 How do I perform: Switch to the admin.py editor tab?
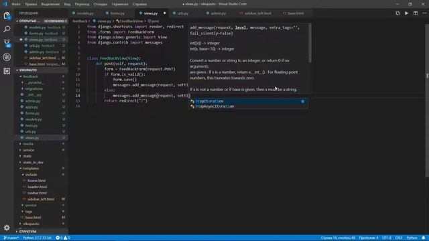tap(218, 13)
